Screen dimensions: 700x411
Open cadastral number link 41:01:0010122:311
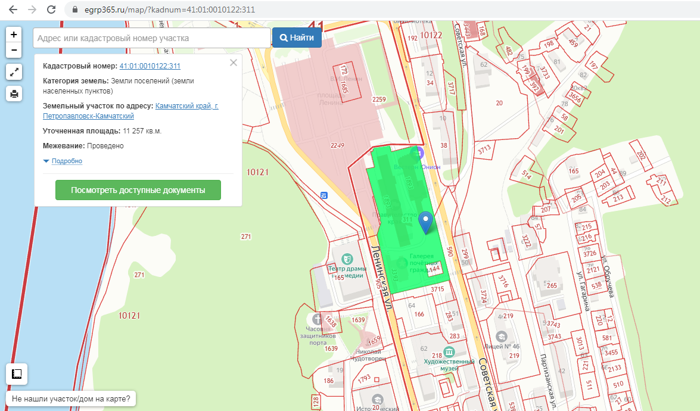tap(150, 66)
